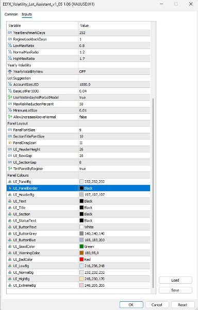This screenshot has height=310, width=198.
Task: Click the integer icon beside RegimeLookbackDays
Action: pyautogui.click(x=10, y=39)
